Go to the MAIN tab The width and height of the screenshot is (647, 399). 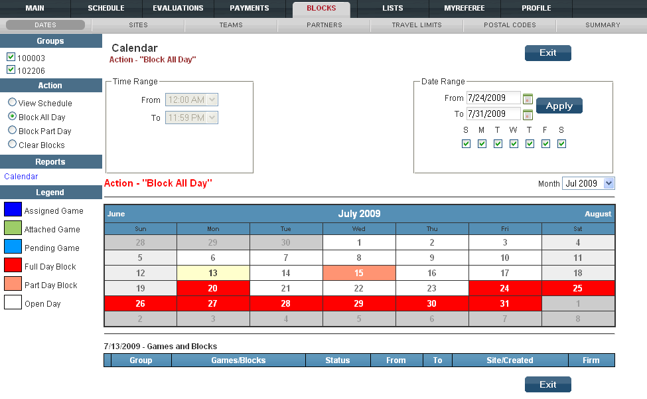tap(35, 8)
